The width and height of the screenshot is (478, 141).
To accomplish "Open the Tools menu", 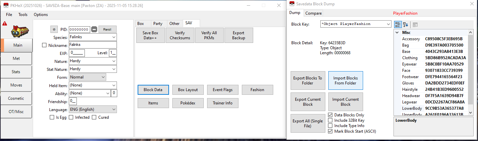I will tap(23, 15).
